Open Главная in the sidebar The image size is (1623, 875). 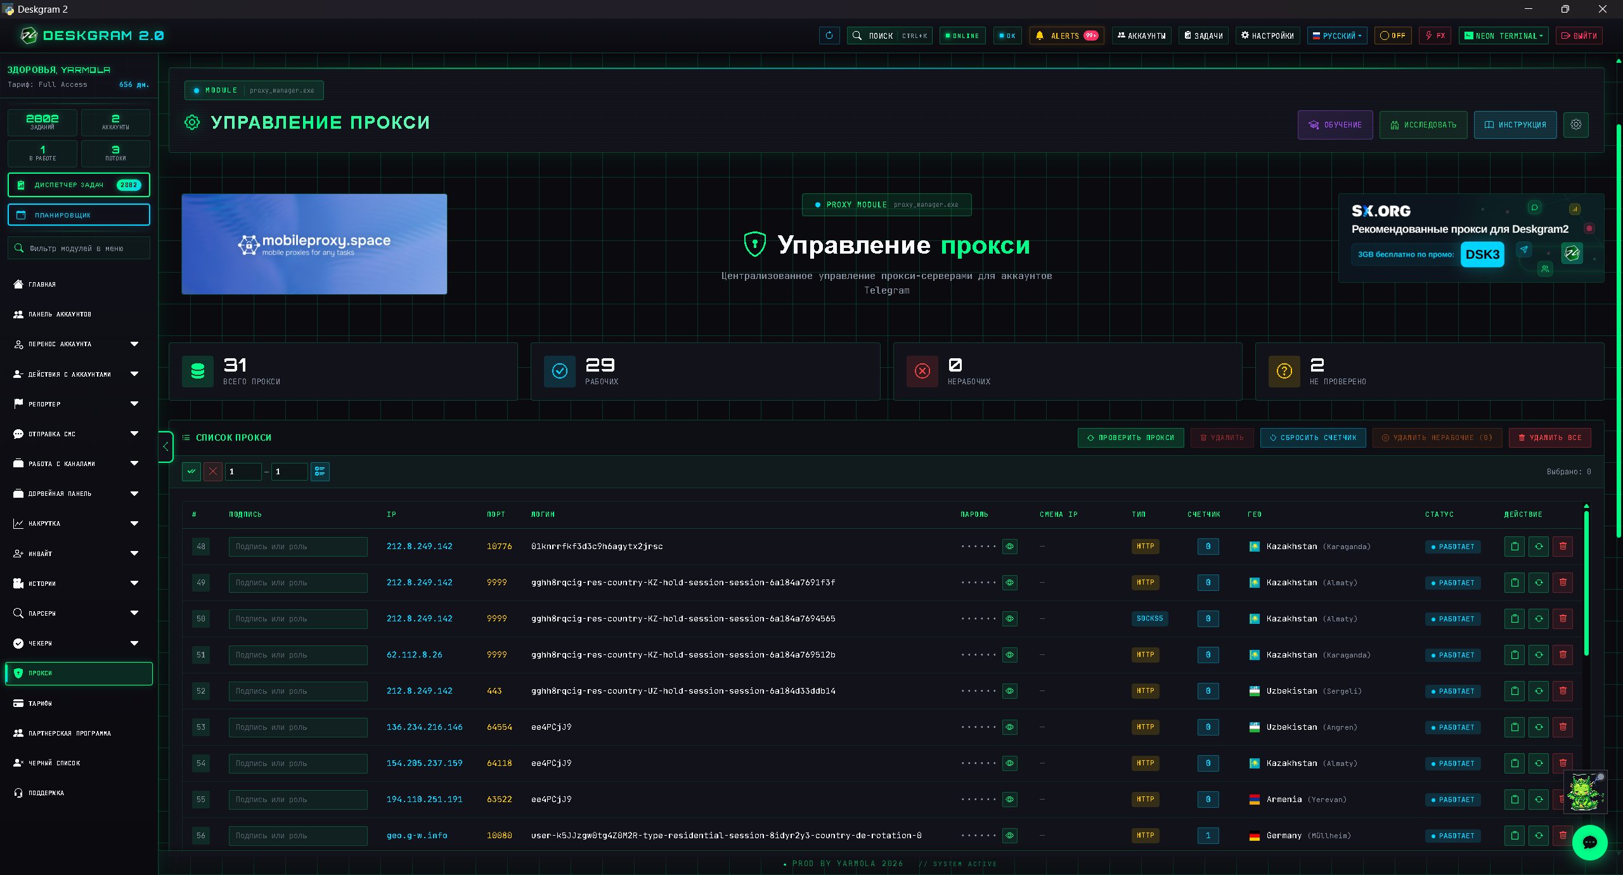tap(79, 284)
